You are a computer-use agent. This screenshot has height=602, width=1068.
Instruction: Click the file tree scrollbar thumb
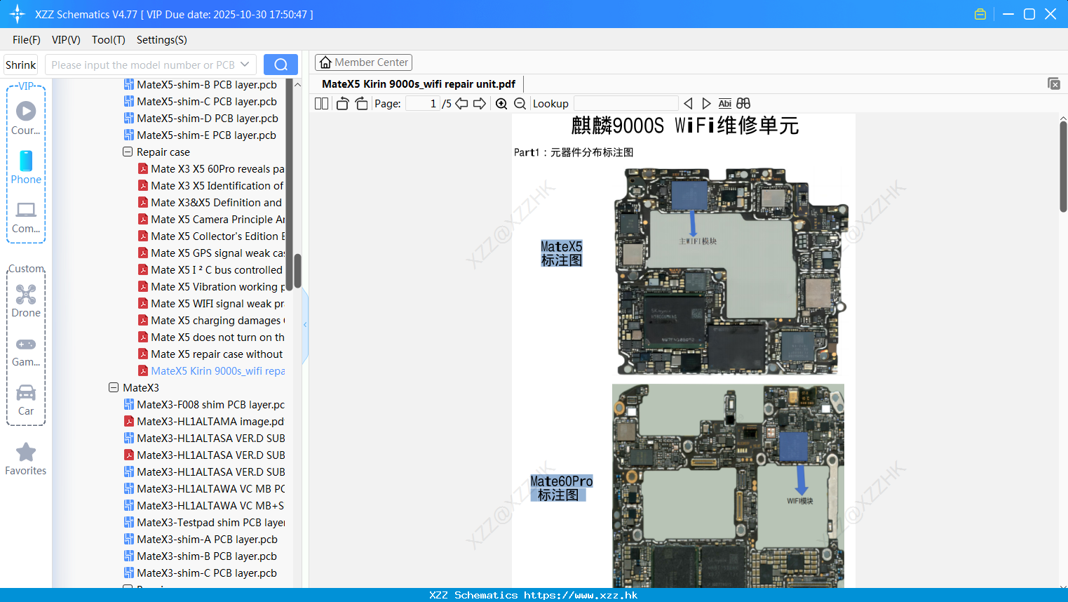point(297,271)
